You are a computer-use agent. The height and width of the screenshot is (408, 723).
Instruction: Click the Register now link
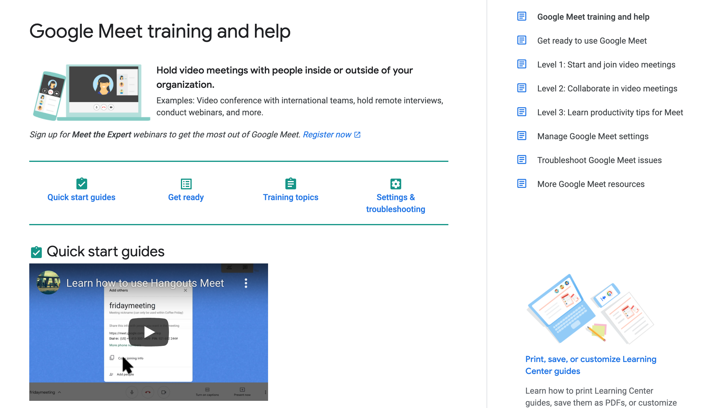click(327, 135)
